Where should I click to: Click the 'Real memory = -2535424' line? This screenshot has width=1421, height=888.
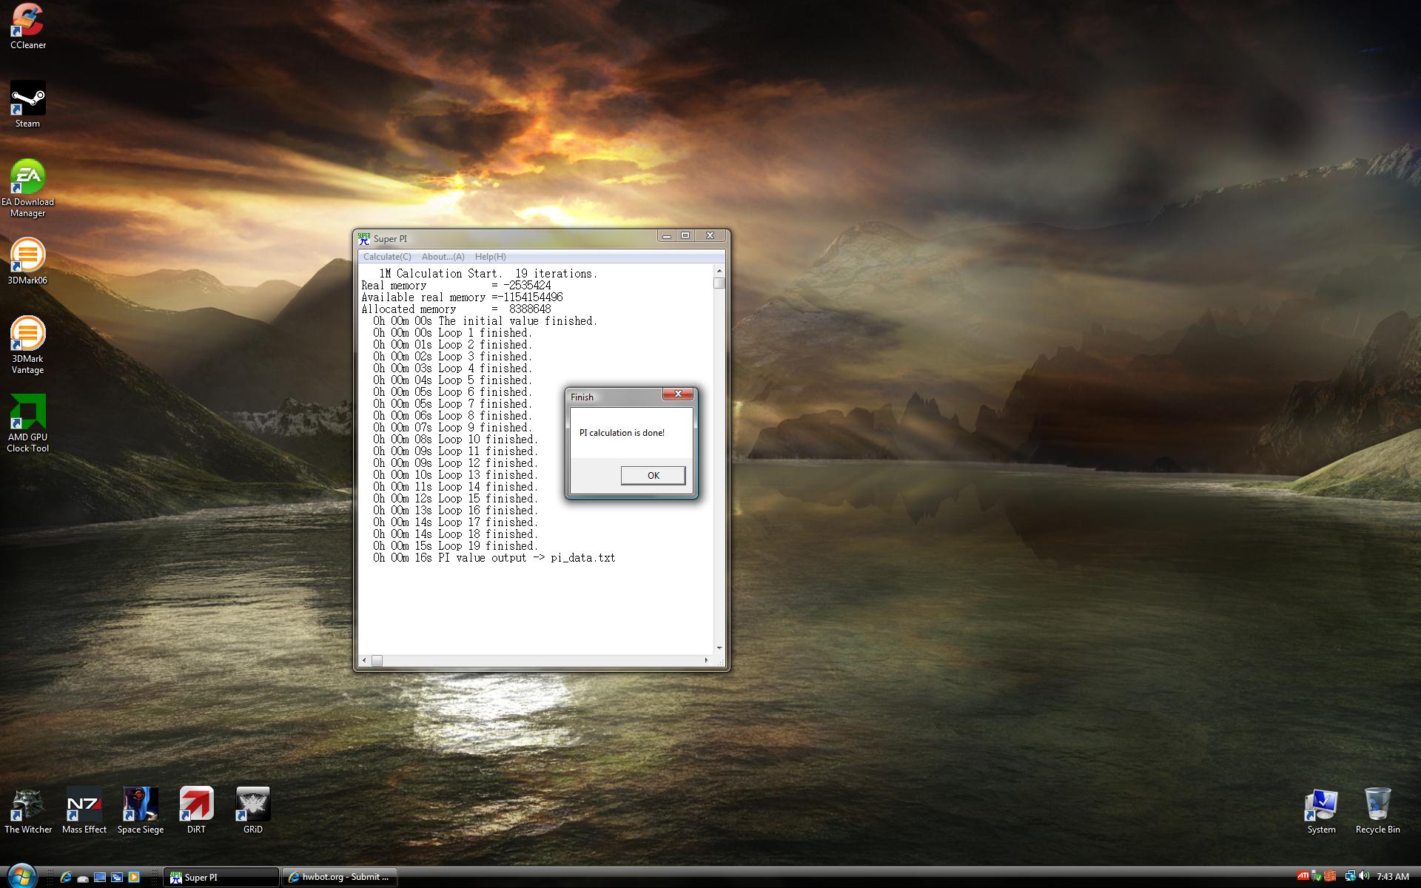click(456, 286)
